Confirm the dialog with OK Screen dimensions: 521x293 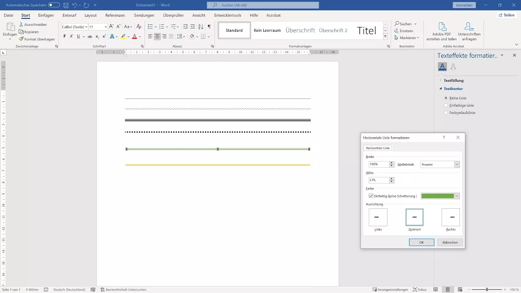click(421, 242)
